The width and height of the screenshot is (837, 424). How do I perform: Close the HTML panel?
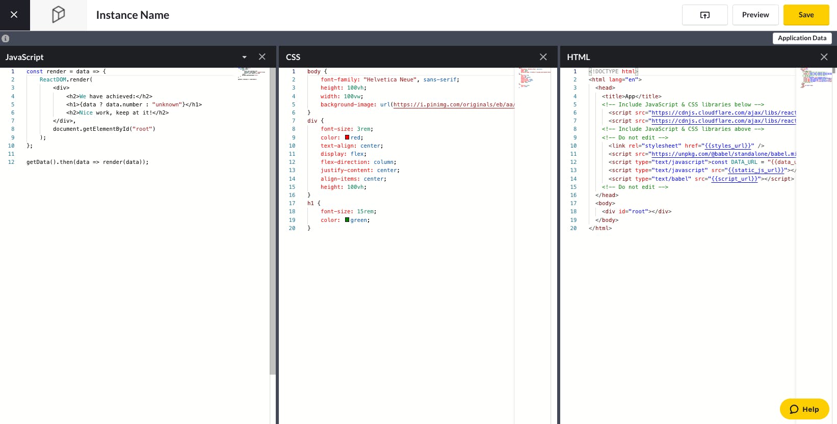click(x=824, y=56)
